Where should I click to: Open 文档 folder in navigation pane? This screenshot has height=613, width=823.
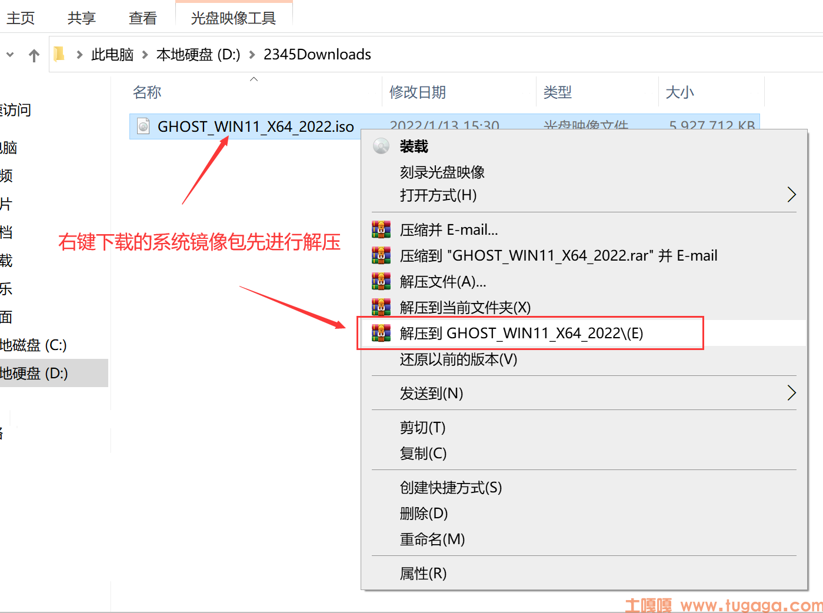[x=6, y=232]
